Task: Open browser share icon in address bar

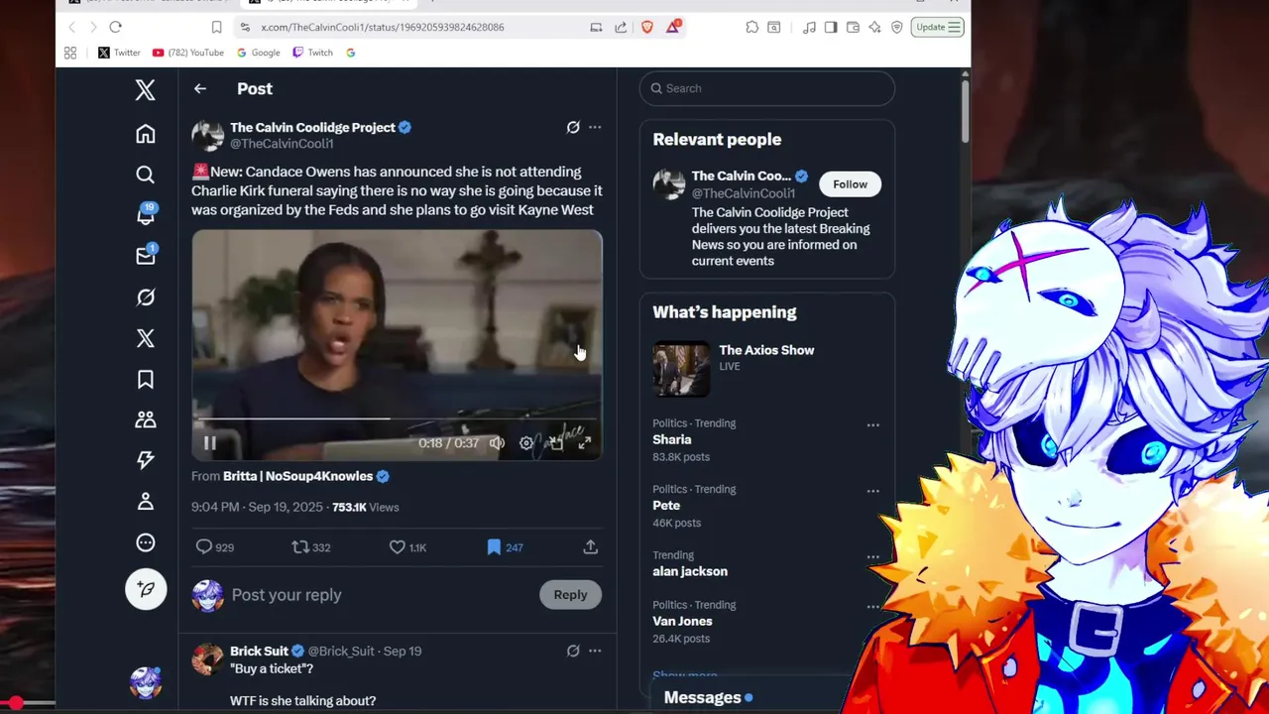Action: (621, 27)
